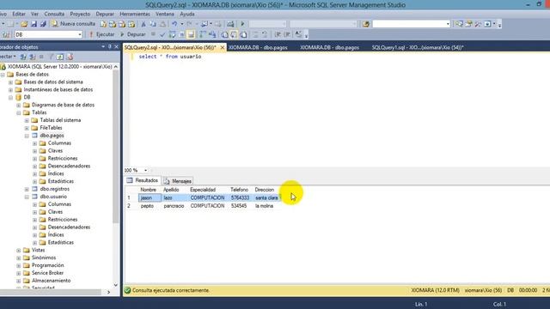Click the Ejecutar button
Viewport: 550px width, 309px height.
pos(101,34)
